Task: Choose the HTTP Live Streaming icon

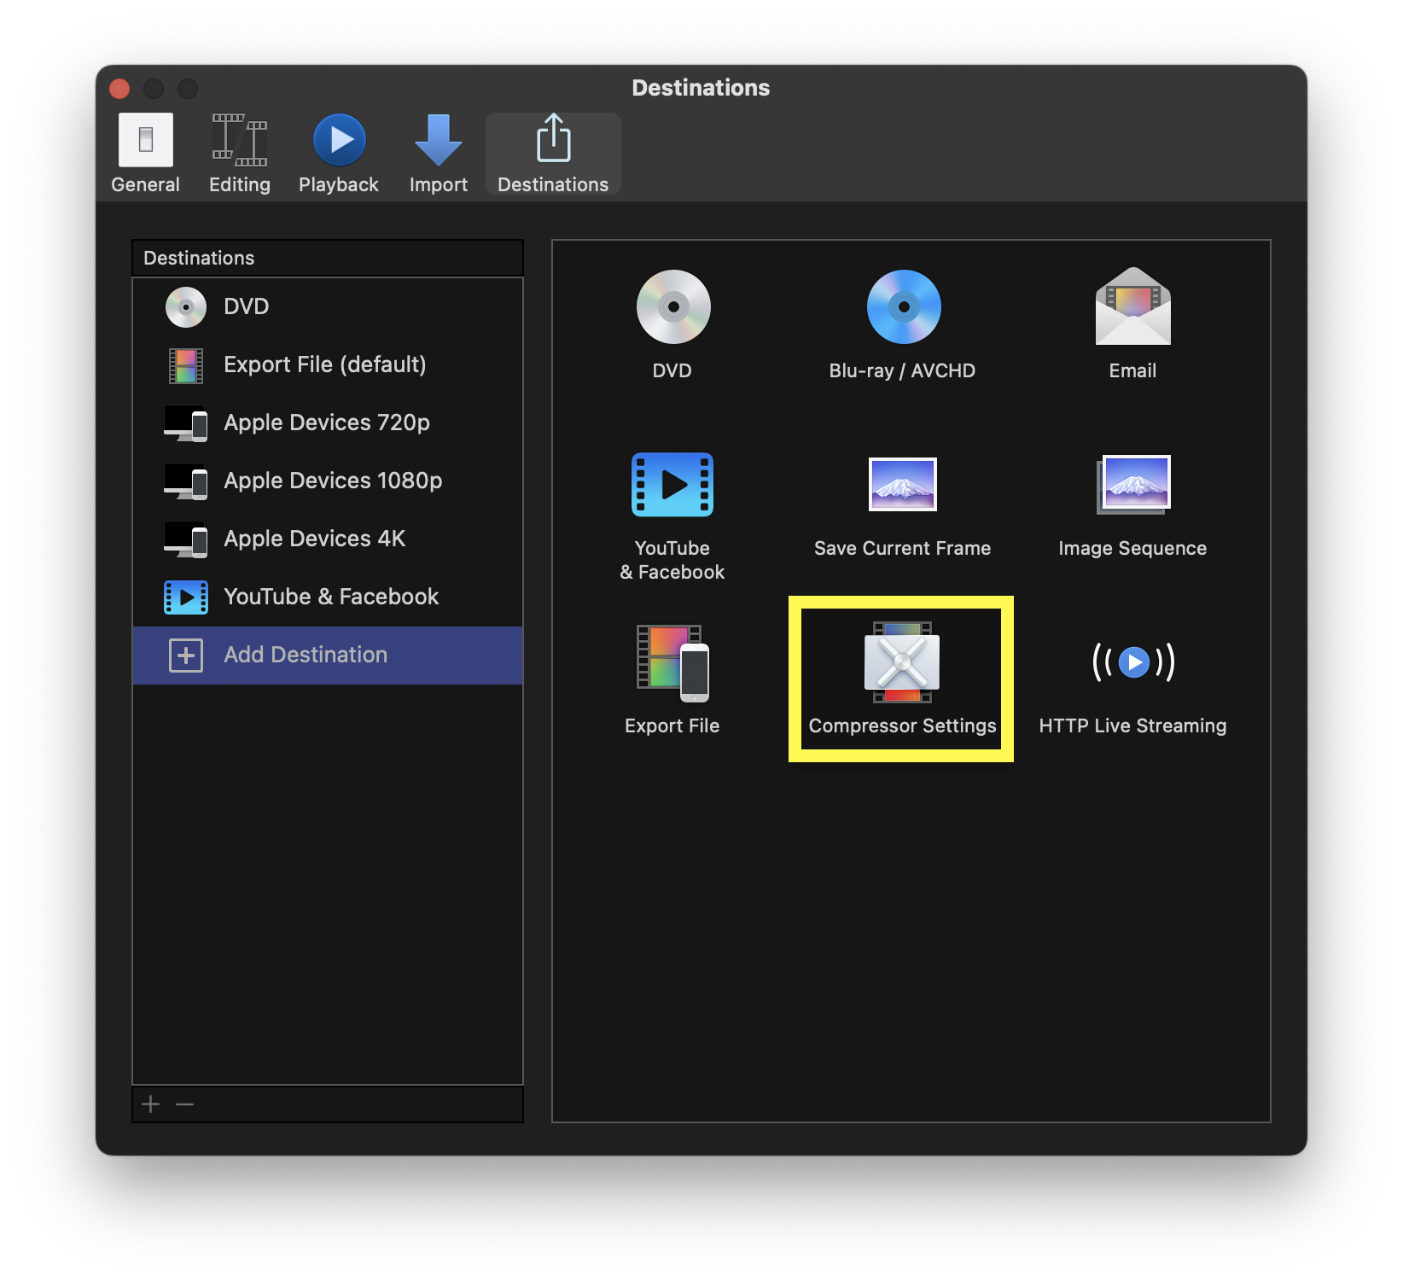Action: click(x=1133, y=662)
